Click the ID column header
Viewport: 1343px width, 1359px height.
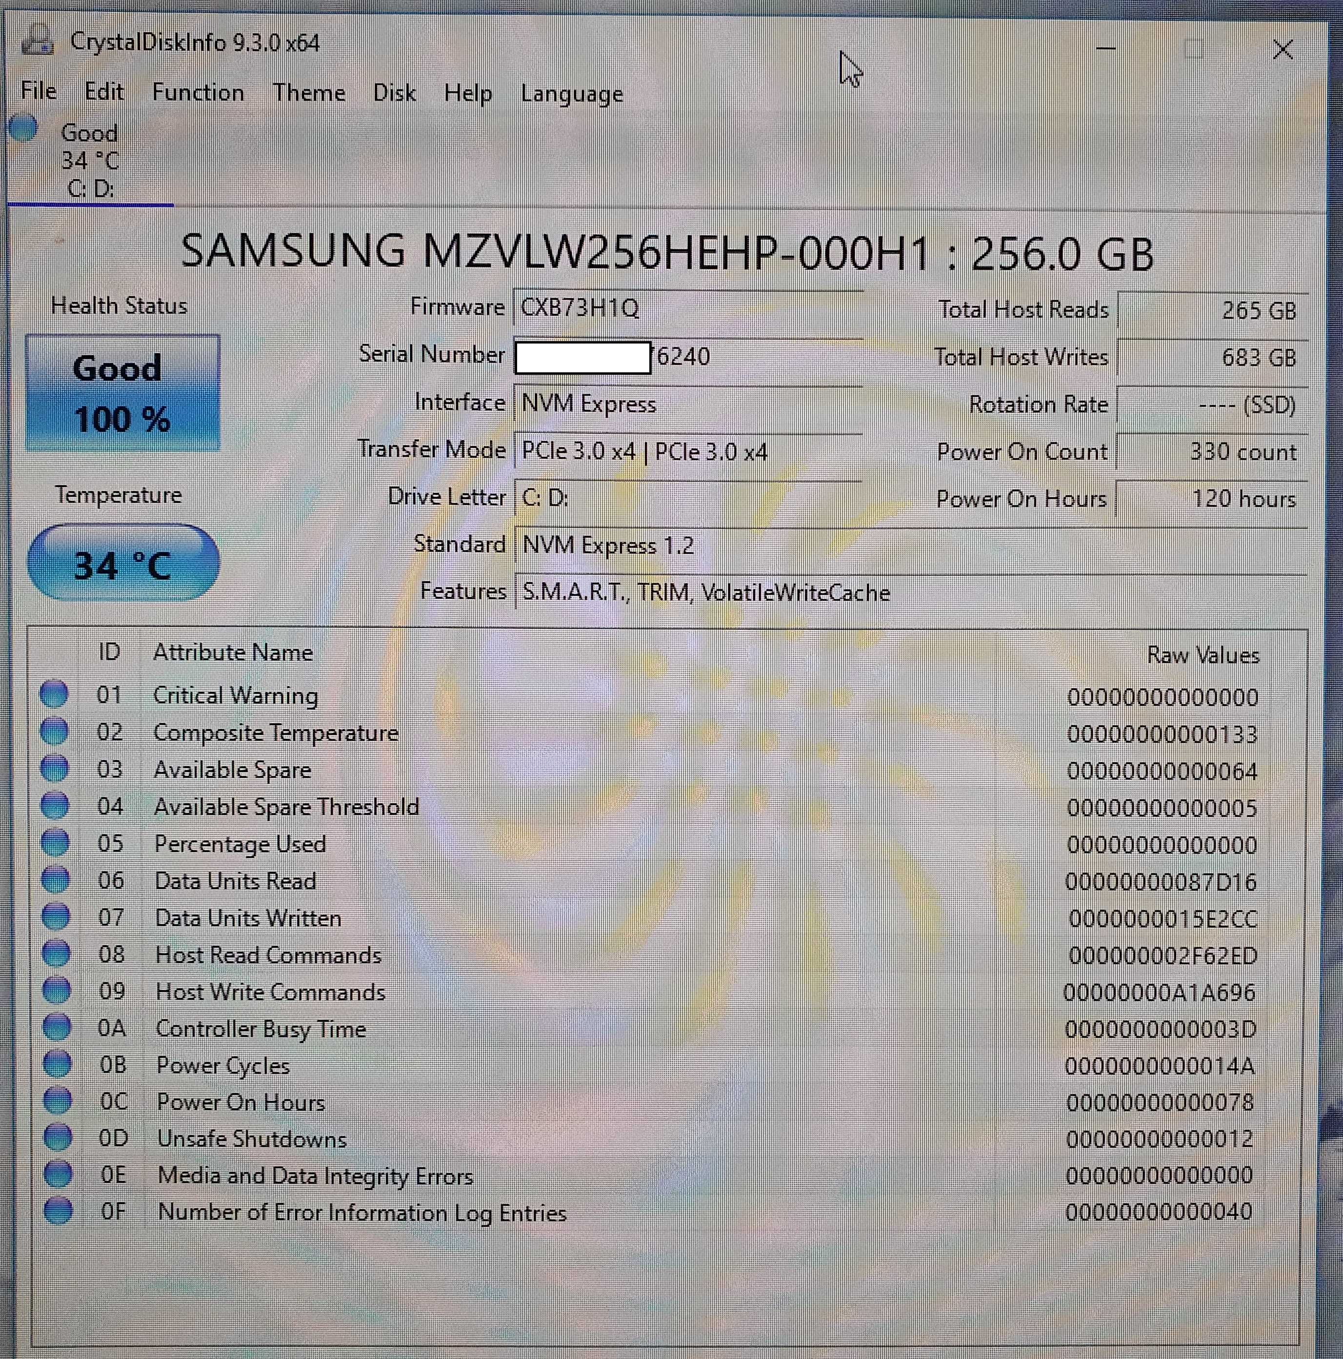tap(109, 651)
